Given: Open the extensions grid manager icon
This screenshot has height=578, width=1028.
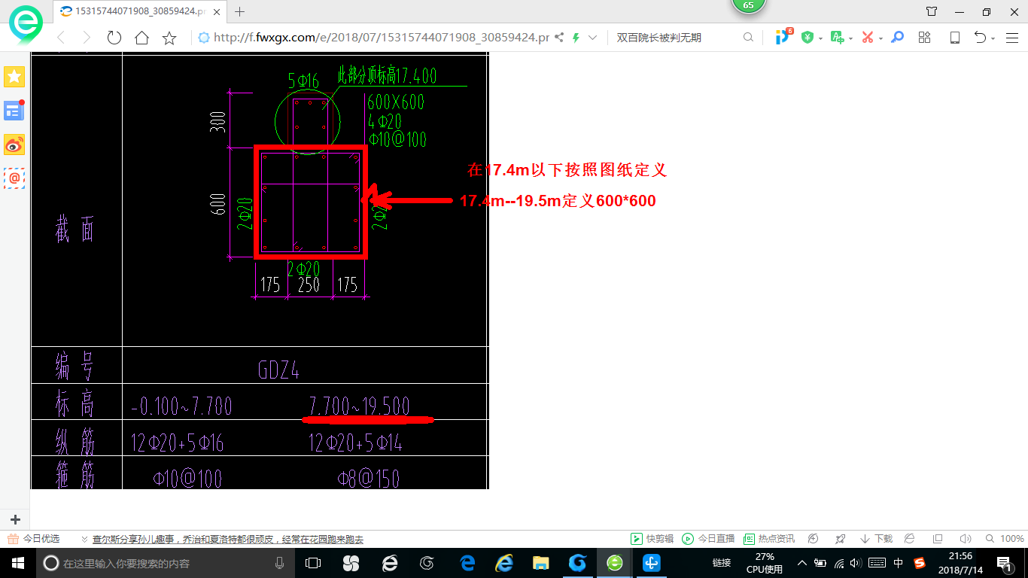Looking at the screenshot, I should [925, 38].
